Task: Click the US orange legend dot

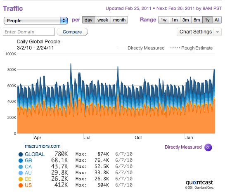Action: click(21, 185)
